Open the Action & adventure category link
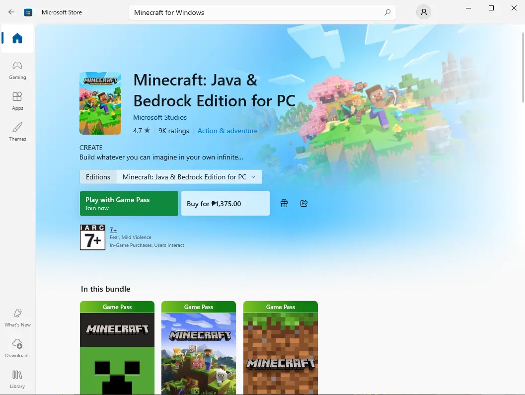This screenshot has height=395, width=525. (227, 131)
